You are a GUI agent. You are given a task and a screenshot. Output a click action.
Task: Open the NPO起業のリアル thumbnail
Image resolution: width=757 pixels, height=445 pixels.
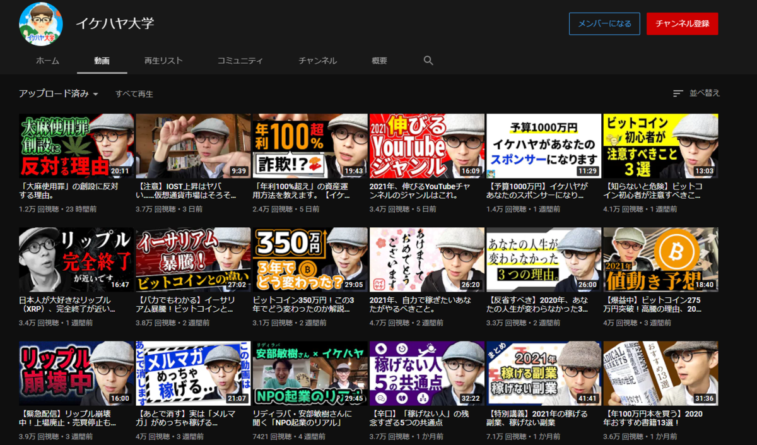click(x=310, y=374)
